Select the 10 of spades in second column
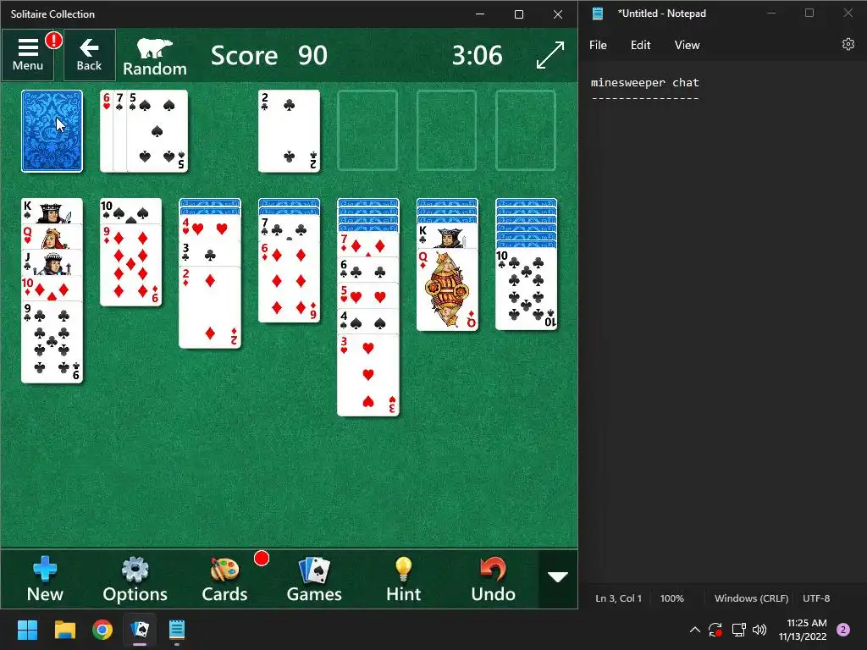Viewport: 867px width, 650px height. point(131,211)
